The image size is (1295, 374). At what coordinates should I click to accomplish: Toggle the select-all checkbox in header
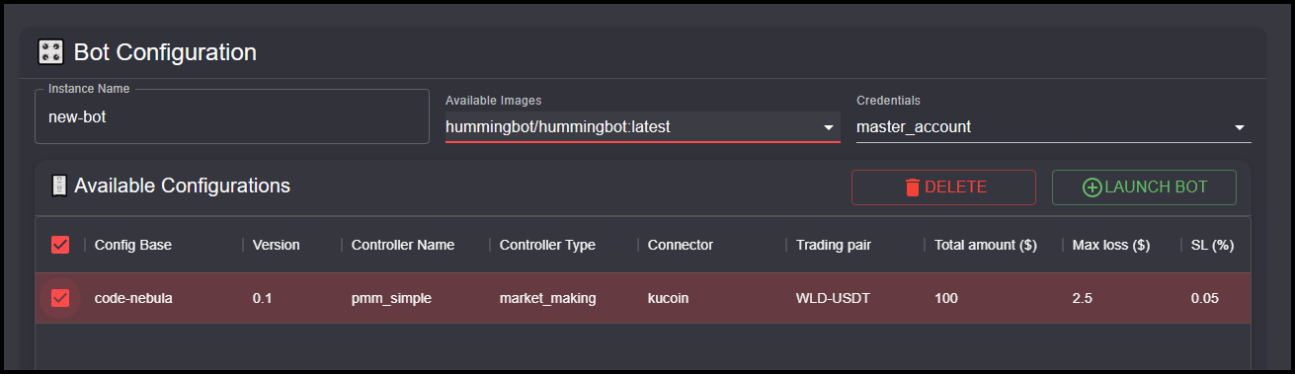pyautogui.click(x=60, y=245)
